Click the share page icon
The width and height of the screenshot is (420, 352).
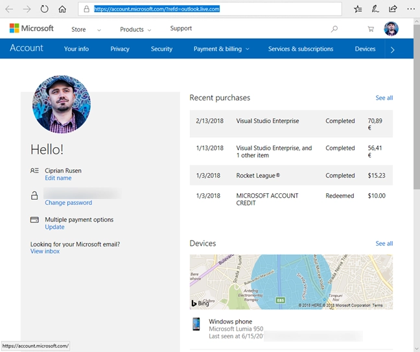[393, 9]
